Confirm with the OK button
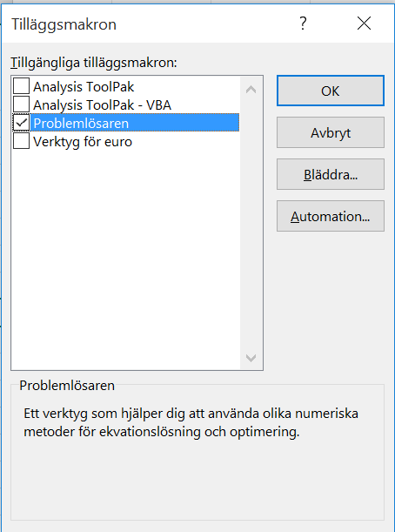The width and height of the screenshot is (395, 532). coord(331,91)
